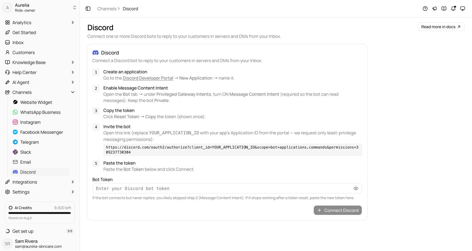Screen dimensions: 472x251
Task: Open Get Started page
Action: pos(40,32)
